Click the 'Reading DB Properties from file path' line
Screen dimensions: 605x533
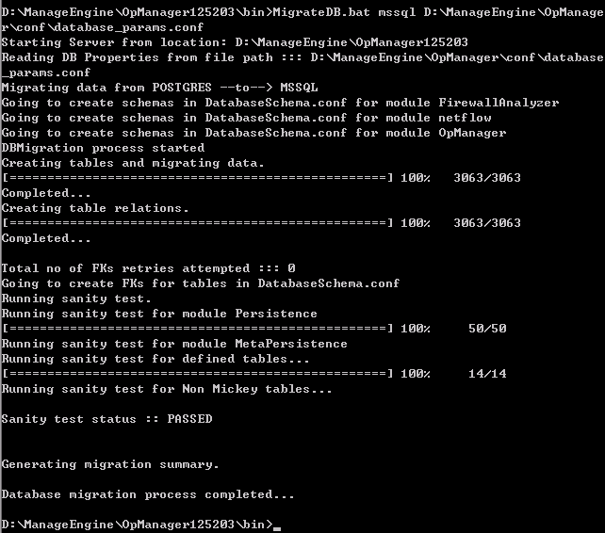(x=302, y=65)
